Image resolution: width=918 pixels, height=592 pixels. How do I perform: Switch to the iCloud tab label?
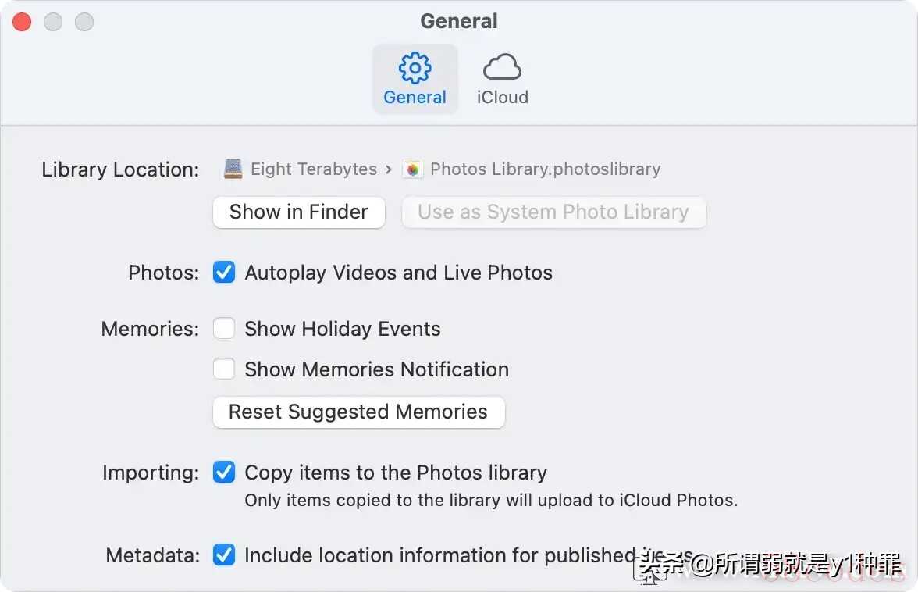(x=502, y=98)
